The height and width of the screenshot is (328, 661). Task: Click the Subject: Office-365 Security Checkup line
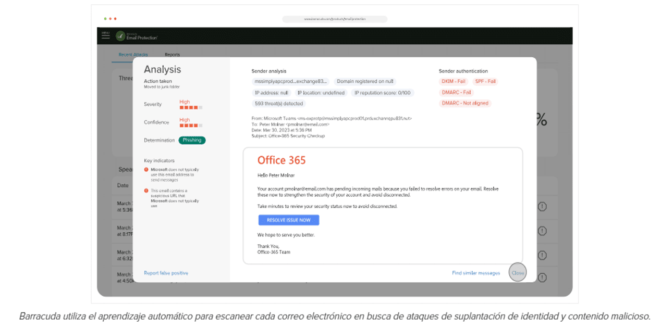tap(288, 136)
